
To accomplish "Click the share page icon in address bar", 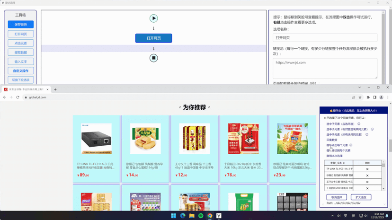I will point(353,97).
